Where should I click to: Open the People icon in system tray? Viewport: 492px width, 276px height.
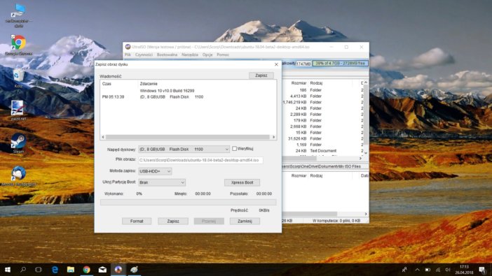(x=405, y=270)
